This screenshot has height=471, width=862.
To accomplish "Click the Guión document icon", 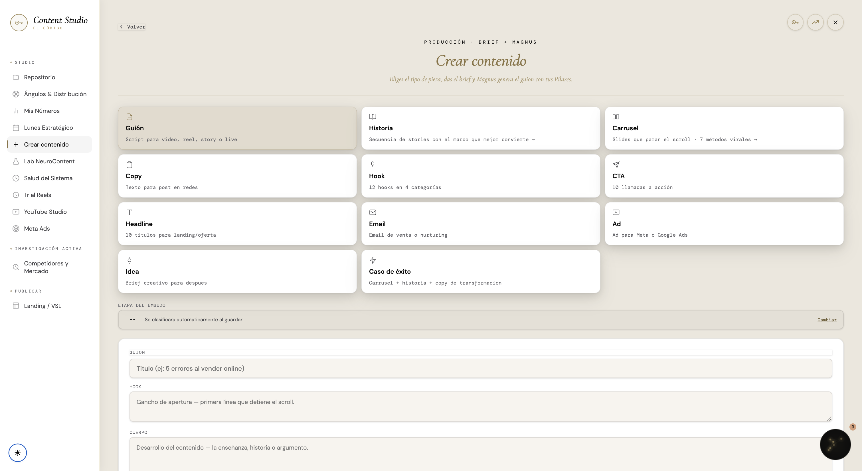I will (x=129, y=117).
